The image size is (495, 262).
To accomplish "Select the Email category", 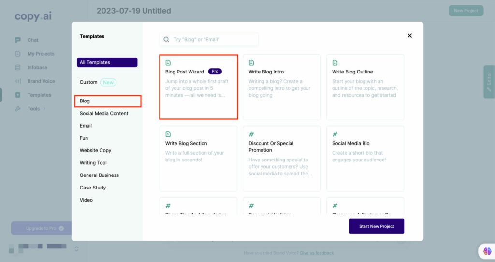I will [x=86, y=126].
